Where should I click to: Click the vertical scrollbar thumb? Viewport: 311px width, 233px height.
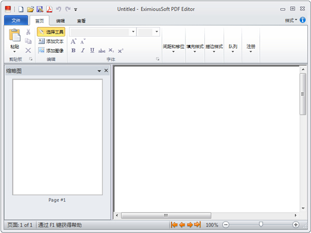[303, 94]
